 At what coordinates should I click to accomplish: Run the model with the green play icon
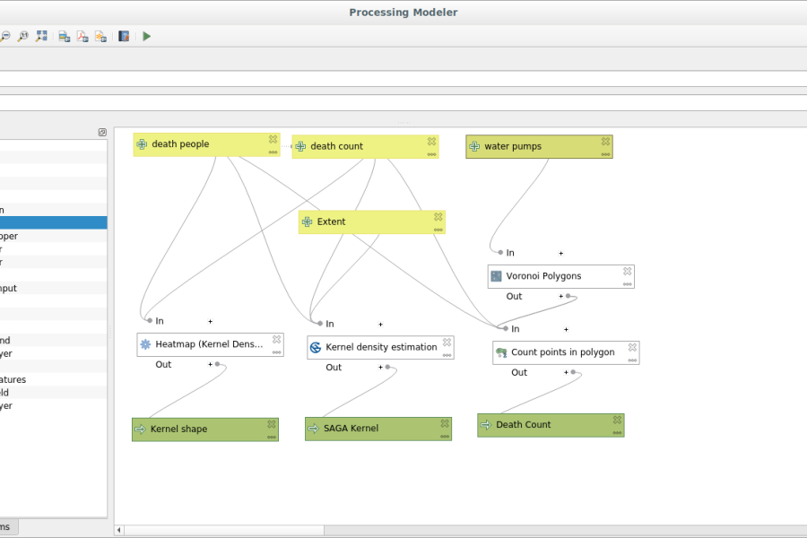(146, 36)
